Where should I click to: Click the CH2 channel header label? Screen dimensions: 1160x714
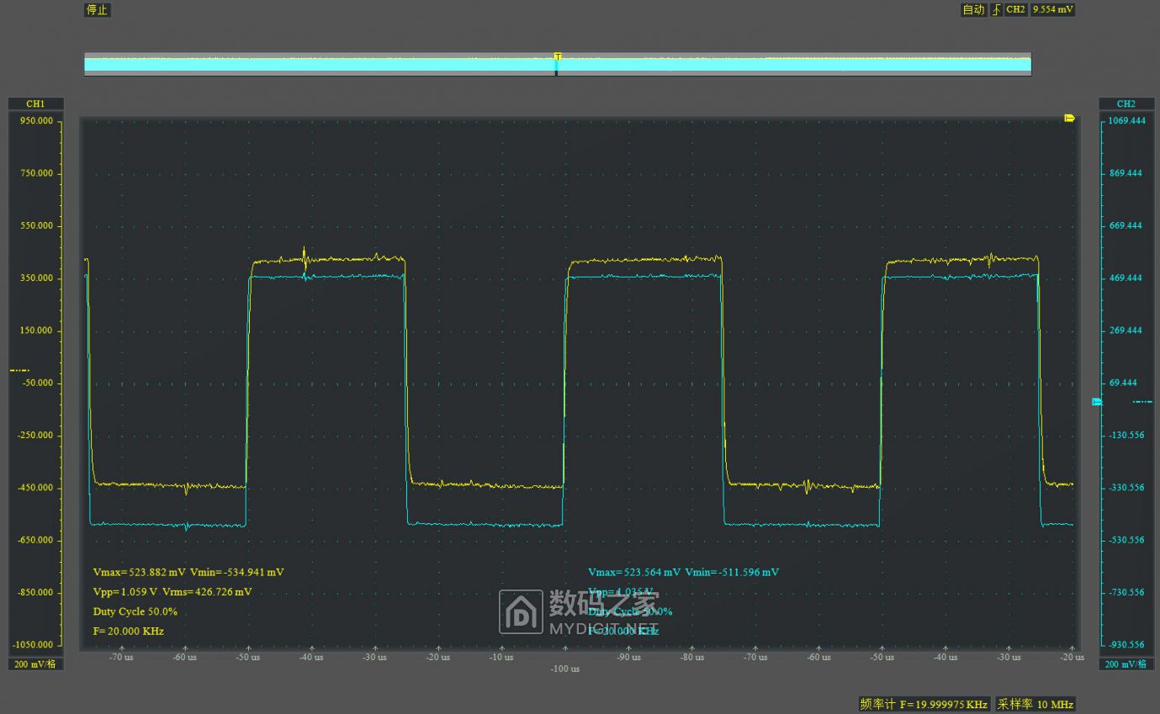click(x=1126, y=103)
